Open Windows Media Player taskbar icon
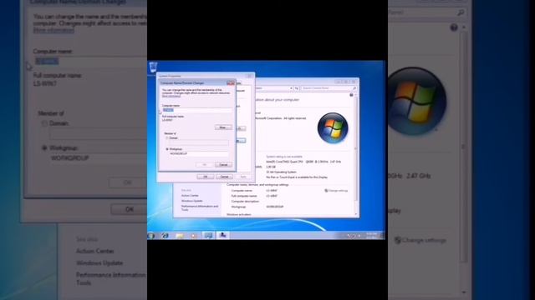Screen dimensions: 535x300 193,235
